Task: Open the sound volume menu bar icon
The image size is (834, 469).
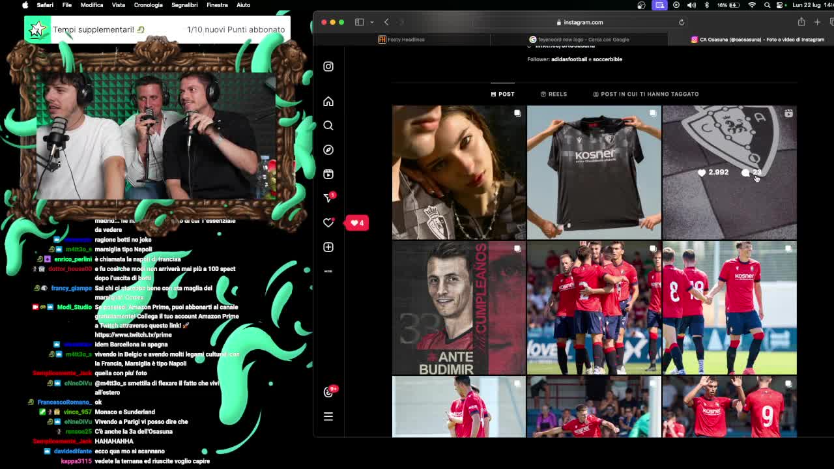Action: [x=691, y=5]
